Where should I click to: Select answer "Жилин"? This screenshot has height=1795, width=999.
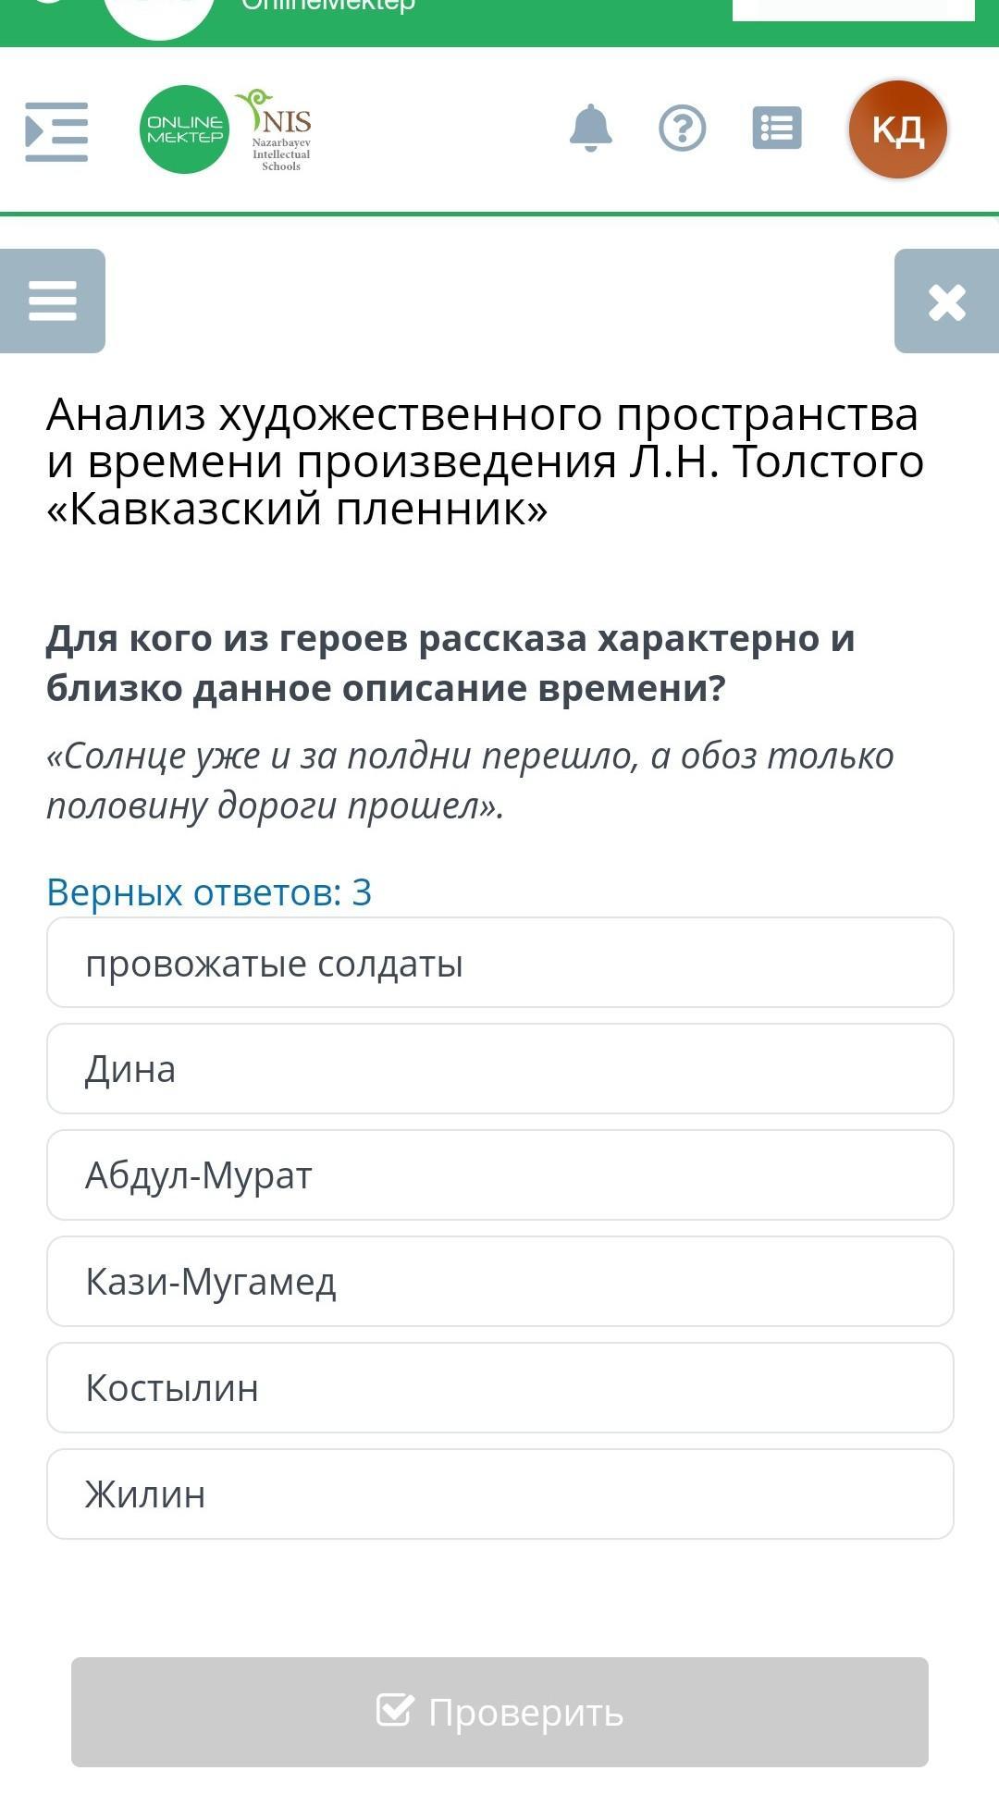click(499, 1494)
